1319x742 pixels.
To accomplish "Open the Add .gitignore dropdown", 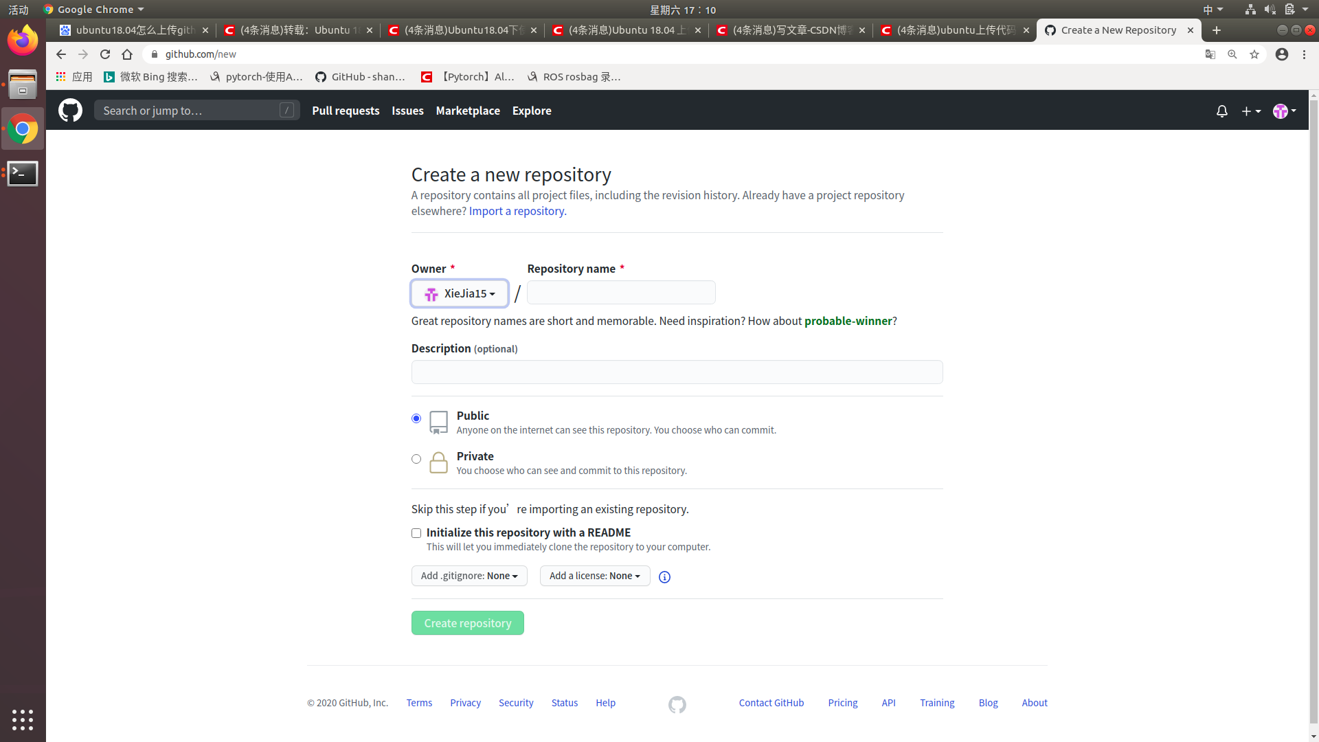I will click(469, 576).
